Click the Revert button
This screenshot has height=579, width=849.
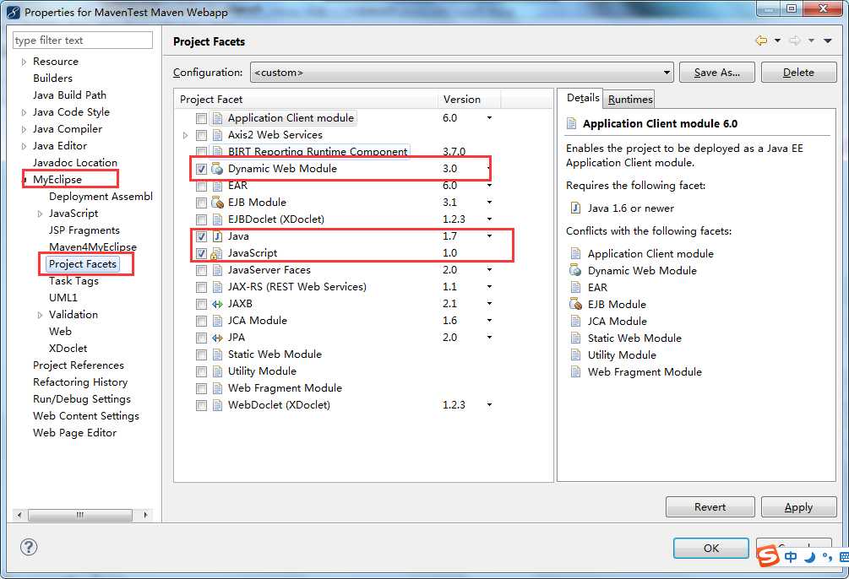pos(710,507)
